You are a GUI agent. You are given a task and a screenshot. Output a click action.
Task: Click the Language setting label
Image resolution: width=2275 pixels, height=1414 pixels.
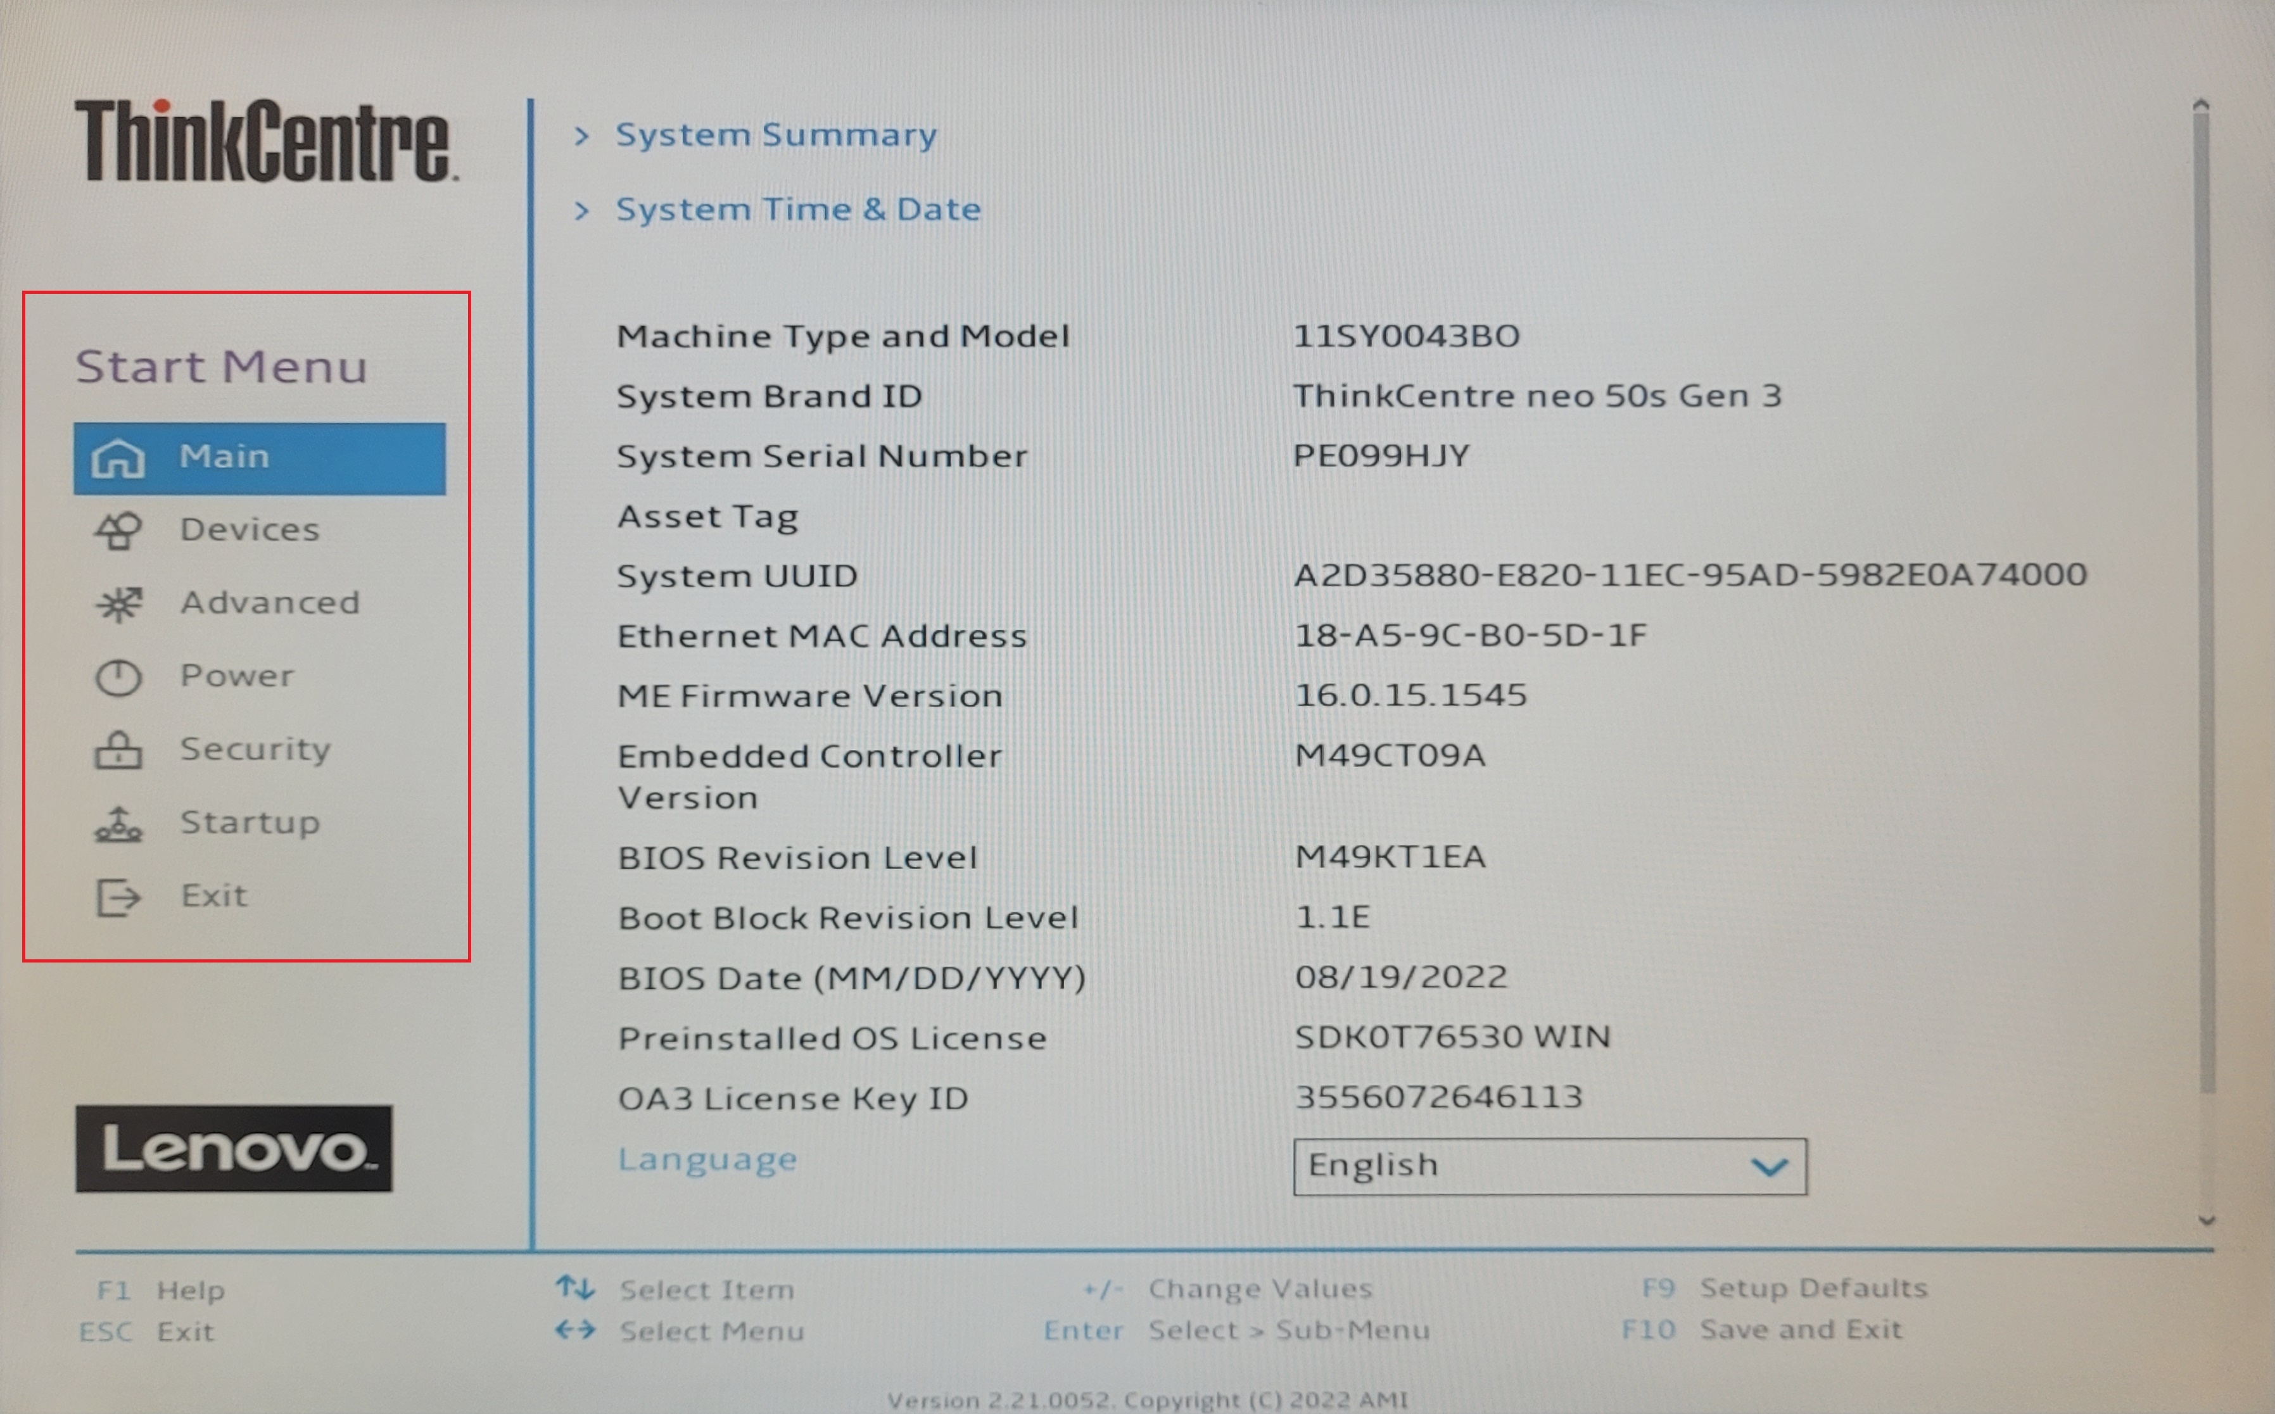point(707,1159)
